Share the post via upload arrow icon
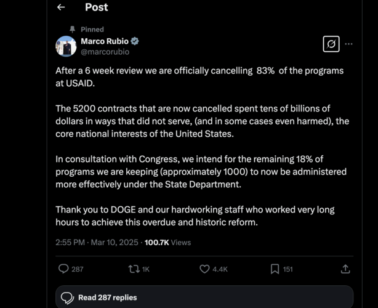Image resolution: width=378 pixels, height=308 pixels. 345,269
